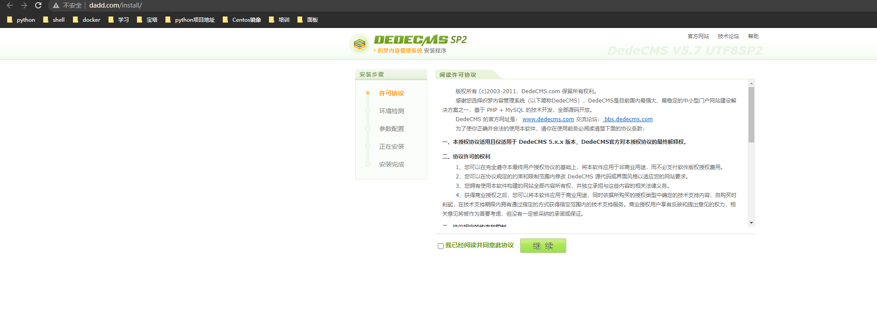Viewport: 877px width, 336px height.
Task: Open the www.dedecms.com link
Action: 548,119
